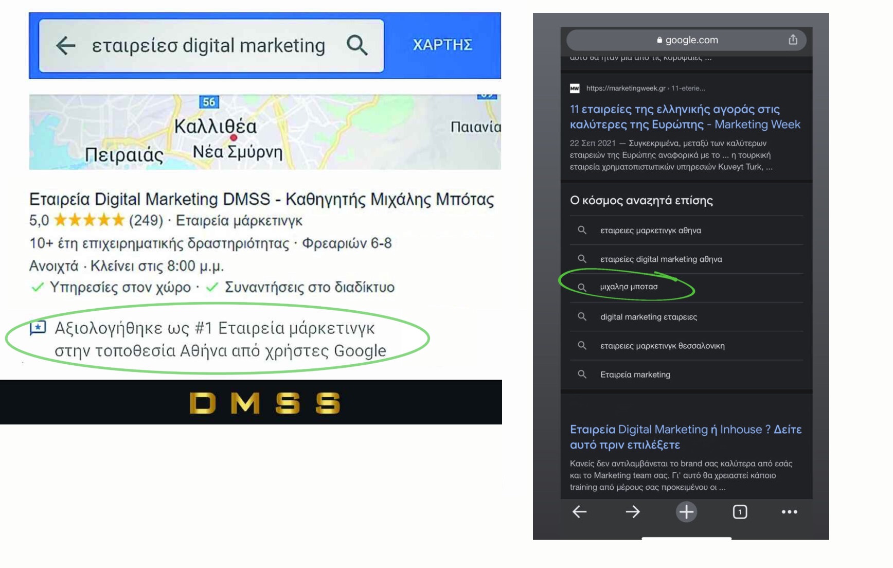Click search icon beside μιχαλησ μποτασ
The height and width of the screenshot is (568, 893).
click(x=582, y=287)
